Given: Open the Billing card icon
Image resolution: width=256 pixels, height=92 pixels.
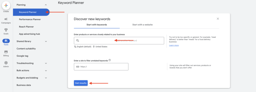Looking at the screenshot, I should [6, 52].
